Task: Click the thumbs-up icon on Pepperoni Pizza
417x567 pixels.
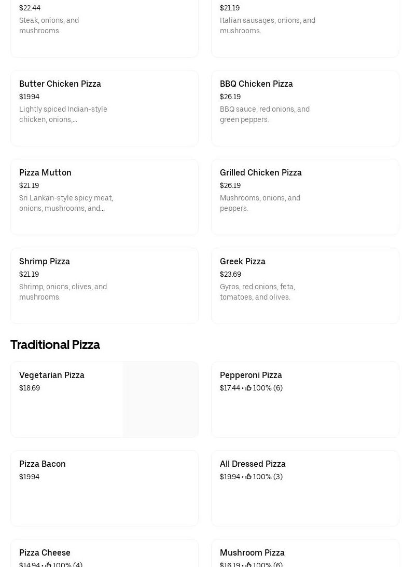Action: (248, 388)
